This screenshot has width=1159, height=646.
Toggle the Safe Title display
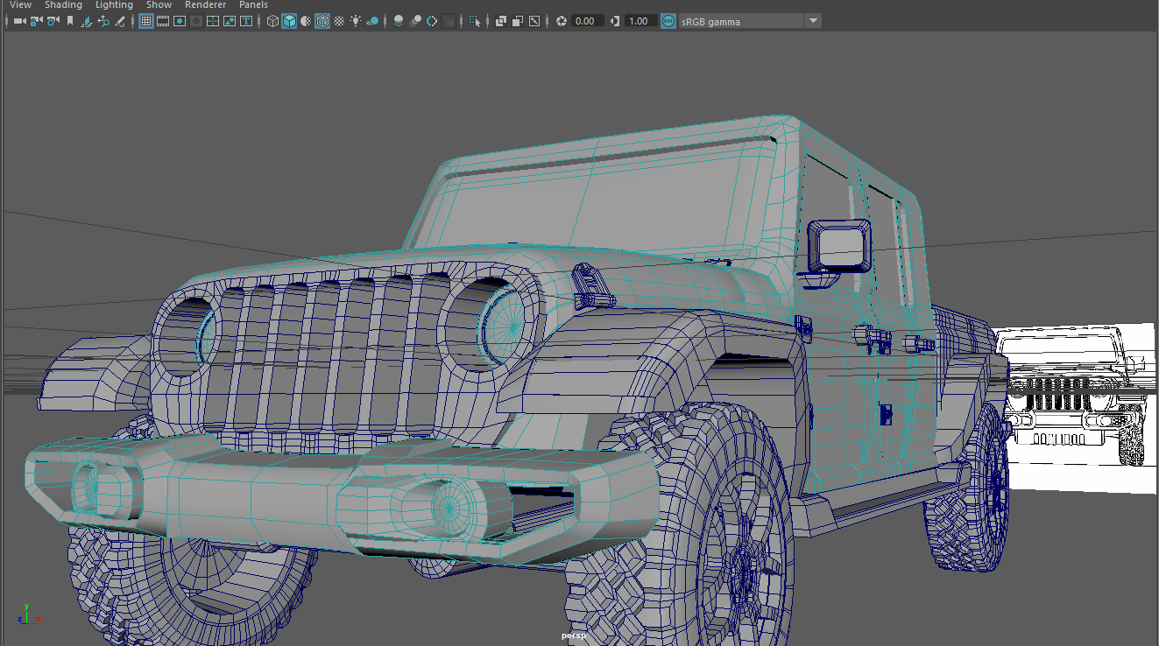(246, 21)
